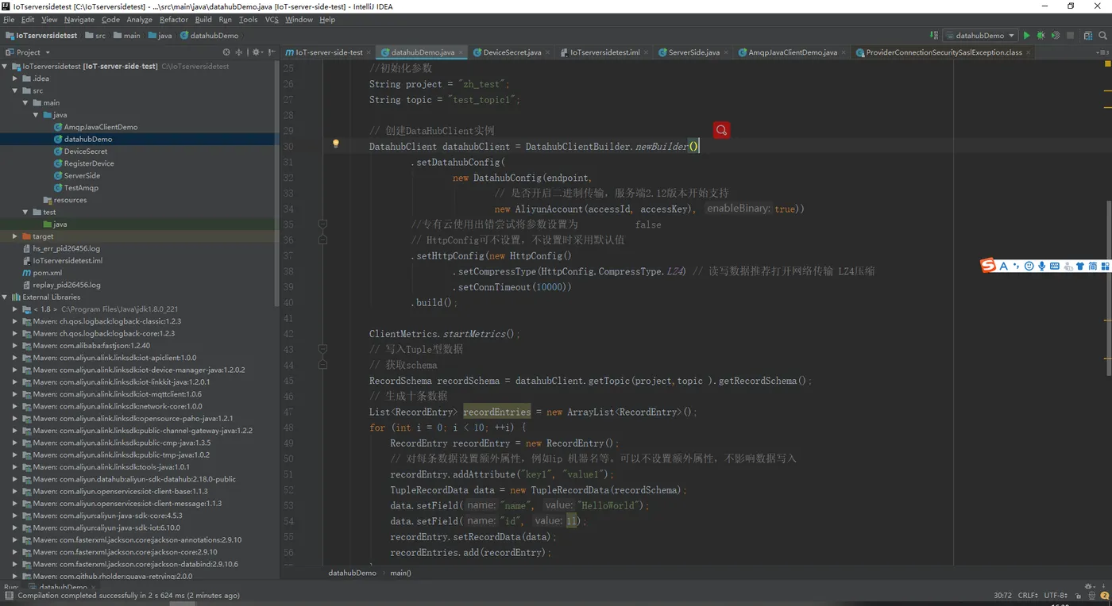Hide the Project tool window
This screenshot has height=606, width=1112.
pyautogui.click(x=270, y=52)
